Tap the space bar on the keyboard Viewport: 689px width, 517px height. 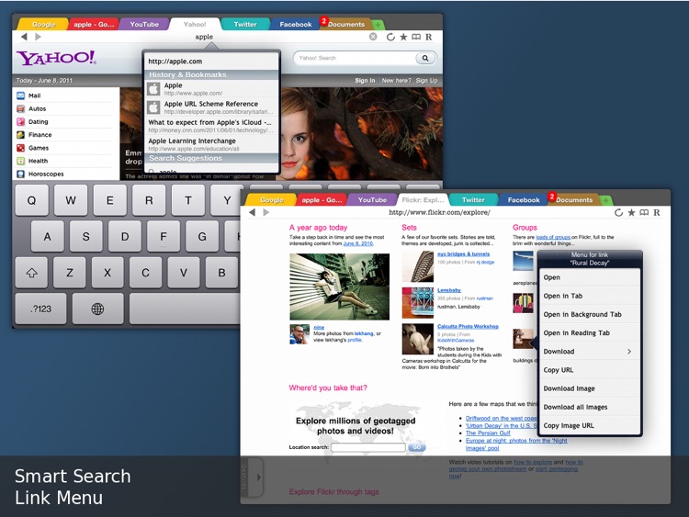pyautogui.click(x=185, y=309)
